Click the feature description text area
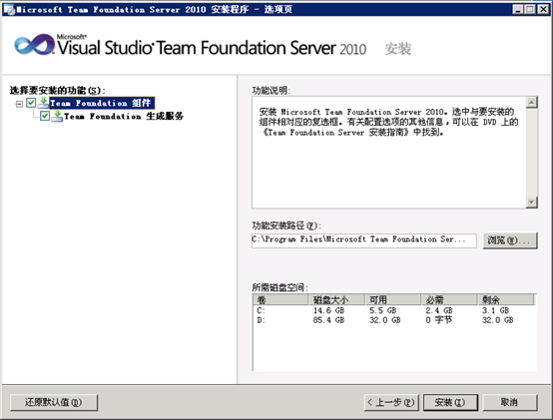Viewport: 553px width, 420px height. (388, 153)
